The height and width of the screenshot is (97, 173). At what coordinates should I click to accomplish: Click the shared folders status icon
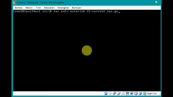click(123, 93)
